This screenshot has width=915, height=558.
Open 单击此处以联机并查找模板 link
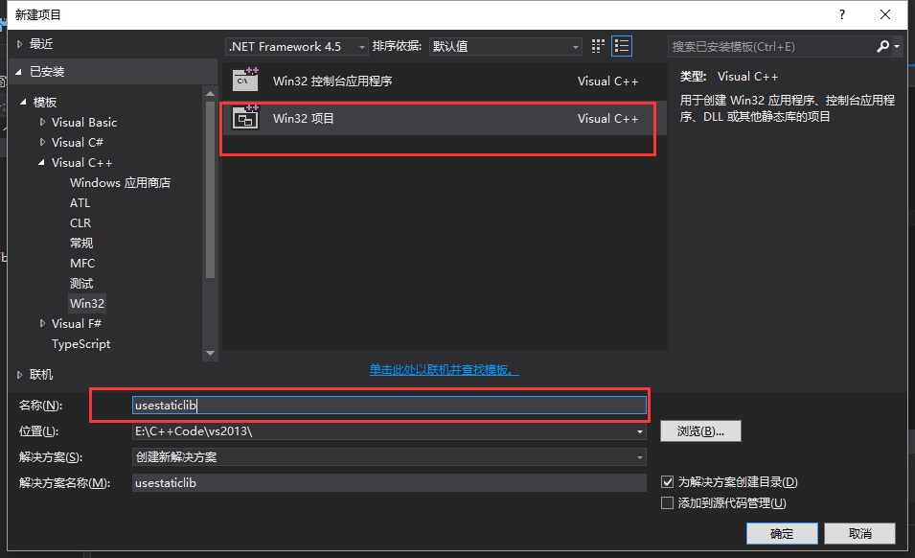click(x=444, y=369)
